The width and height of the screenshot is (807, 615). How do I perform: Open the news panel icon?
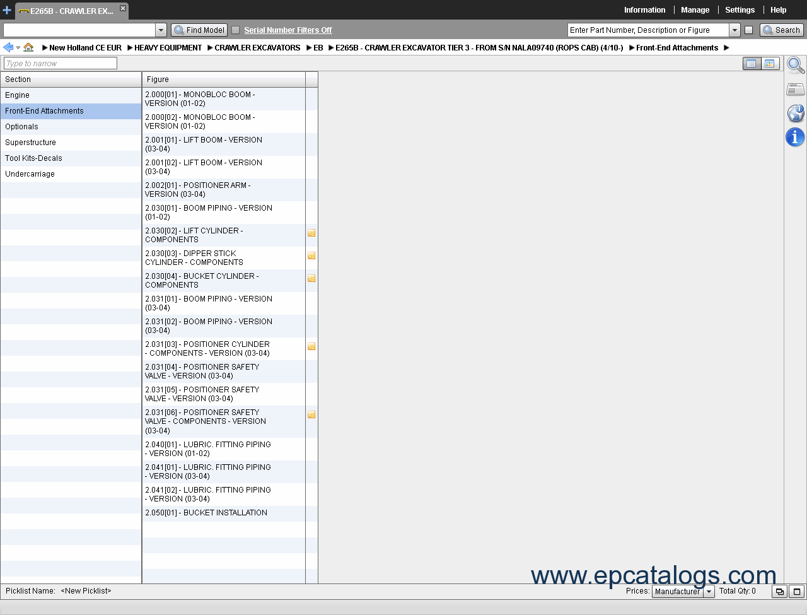coord(796,89)
